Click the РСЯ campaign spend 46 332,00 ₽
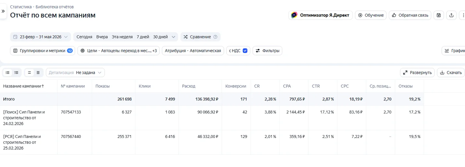This screenshot has width=465, height=167. (208, 136)
